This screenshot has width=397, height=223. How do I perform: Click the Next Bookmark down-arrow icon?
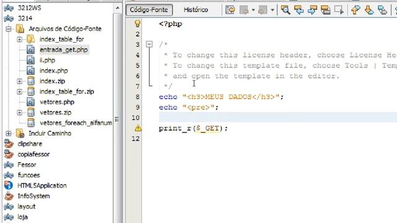point(369,10)
